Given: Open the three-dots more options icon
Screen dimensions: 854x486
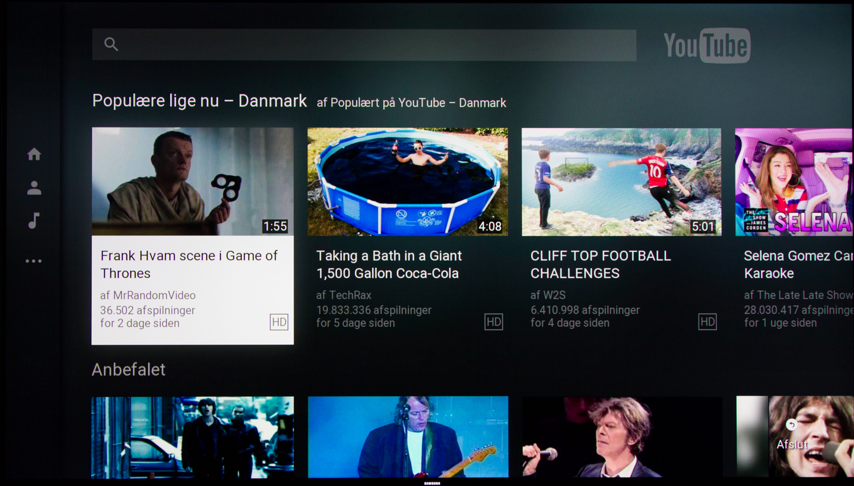Looking at the screenshot, I should point(34,261).
